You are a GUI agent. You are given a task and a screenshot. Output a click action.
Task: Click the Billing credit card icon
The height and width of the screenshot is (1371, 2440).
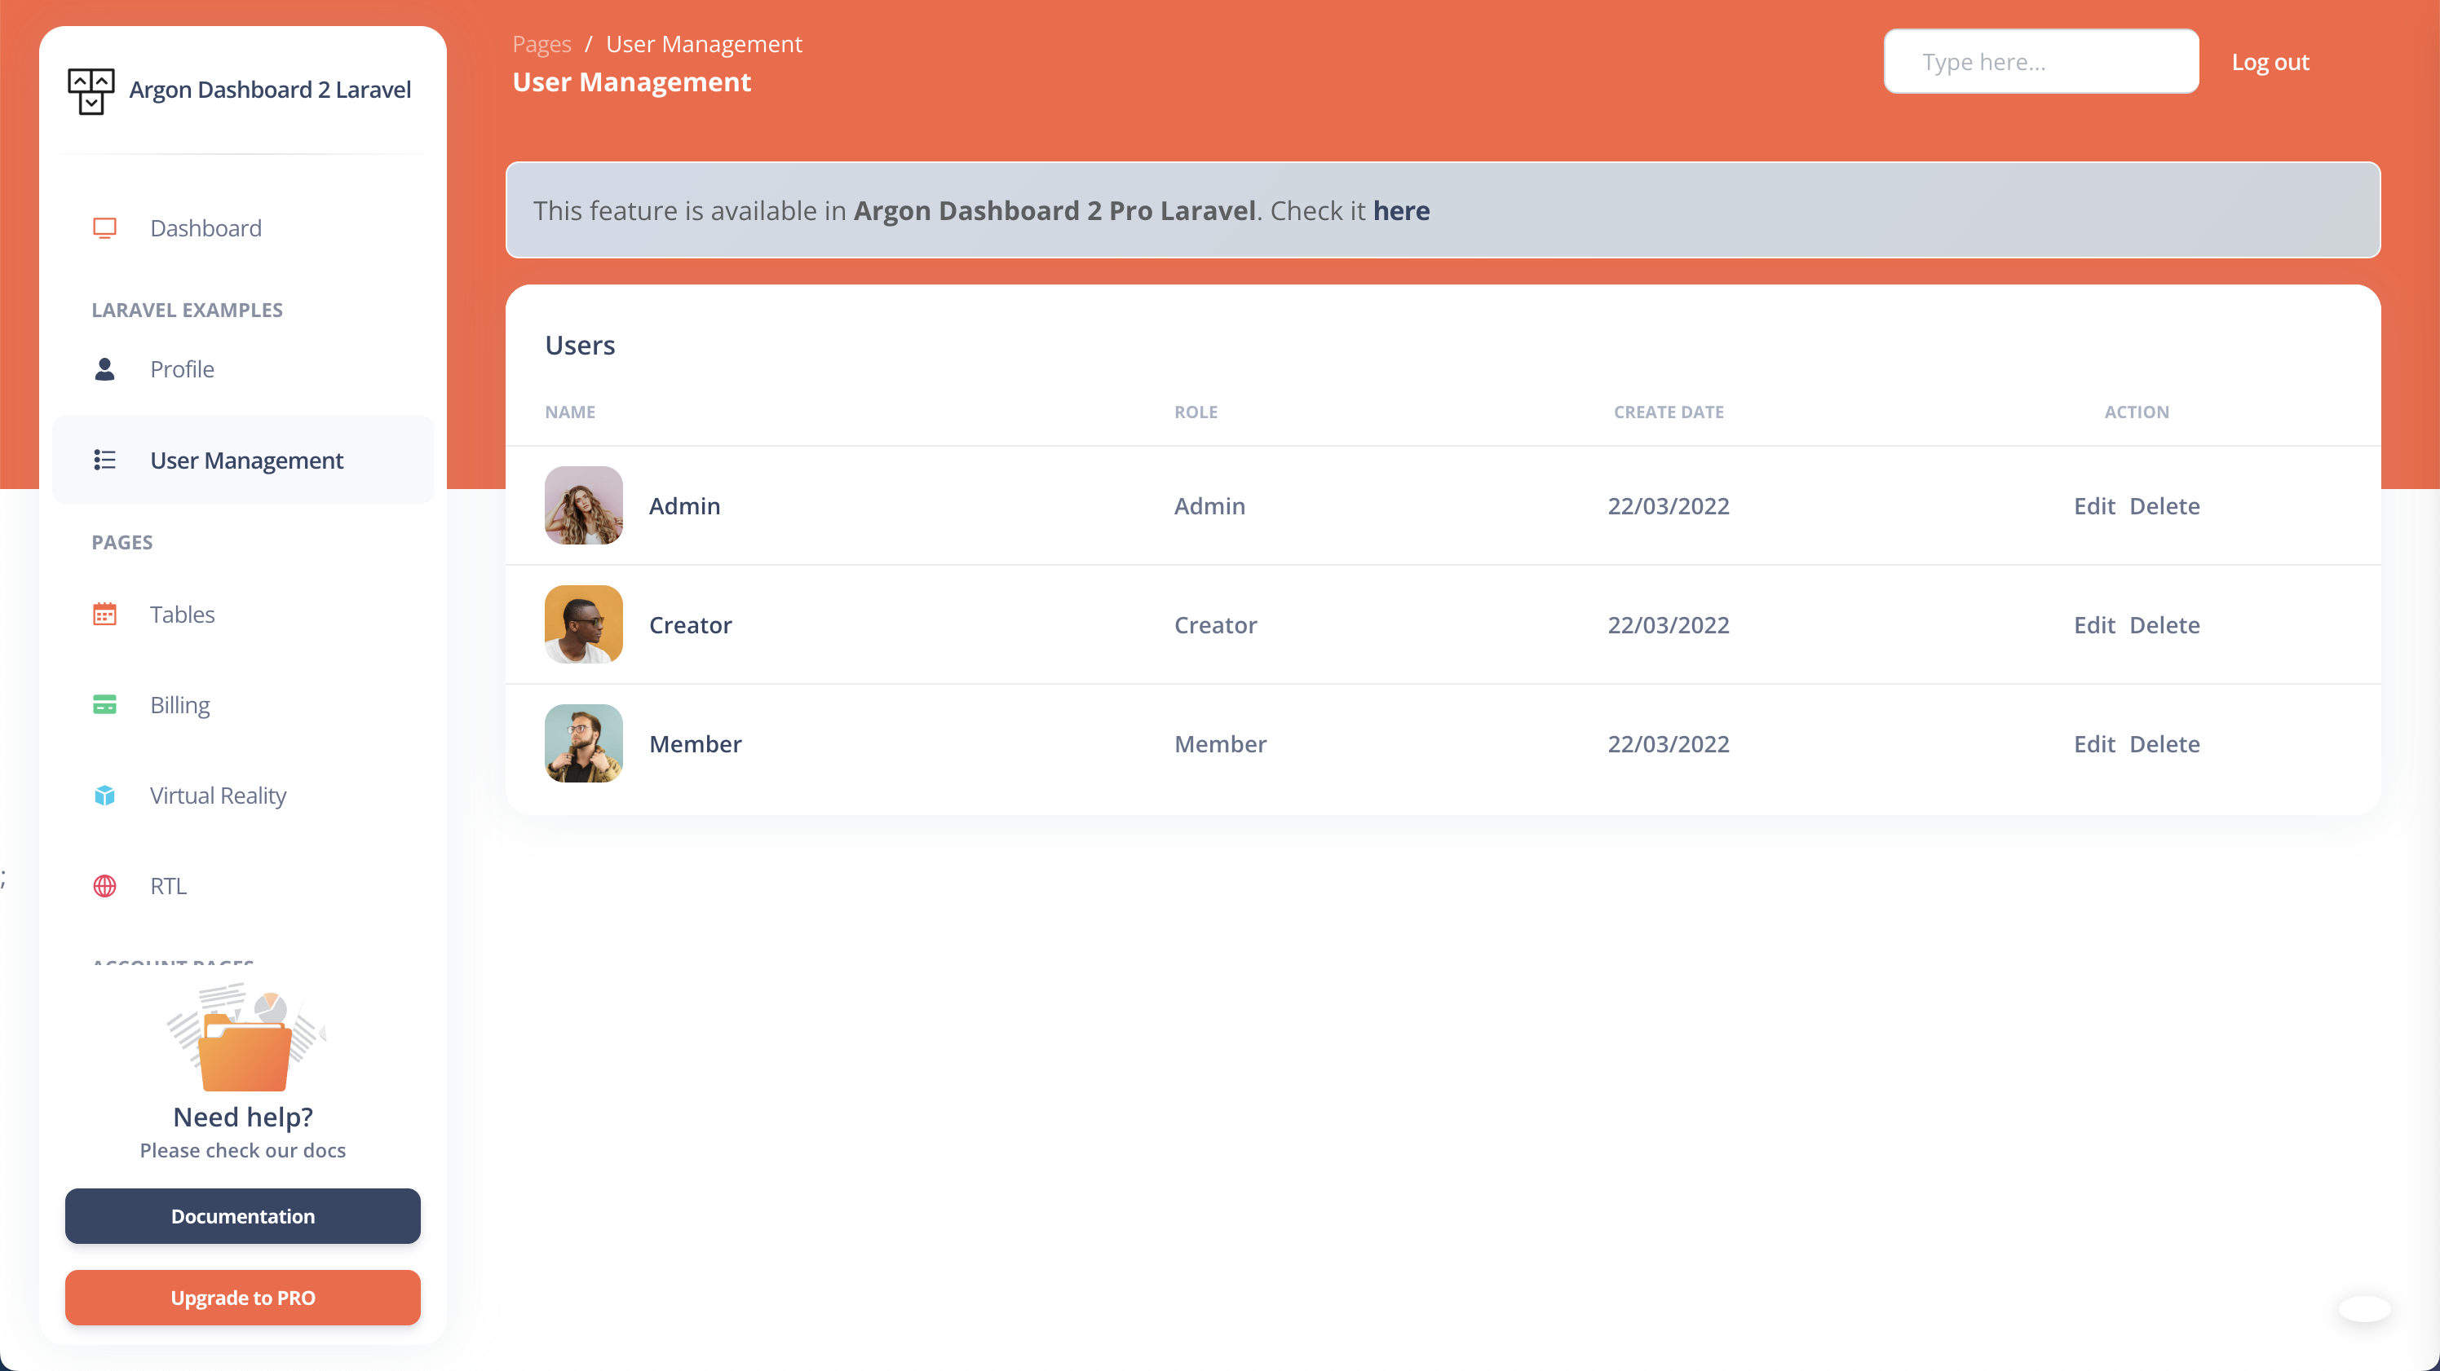click(x=104, y=705)
